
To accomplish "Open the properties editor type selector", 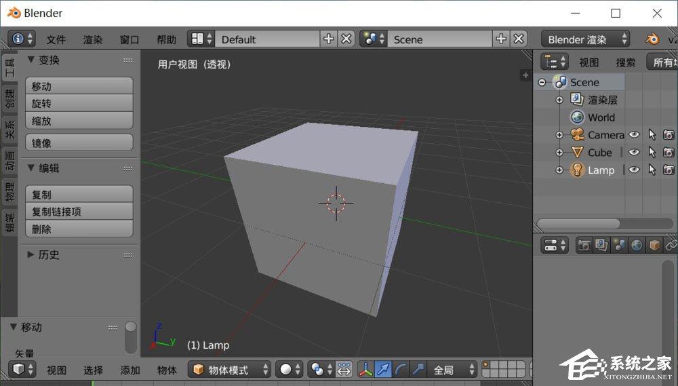I will point(555,246).
